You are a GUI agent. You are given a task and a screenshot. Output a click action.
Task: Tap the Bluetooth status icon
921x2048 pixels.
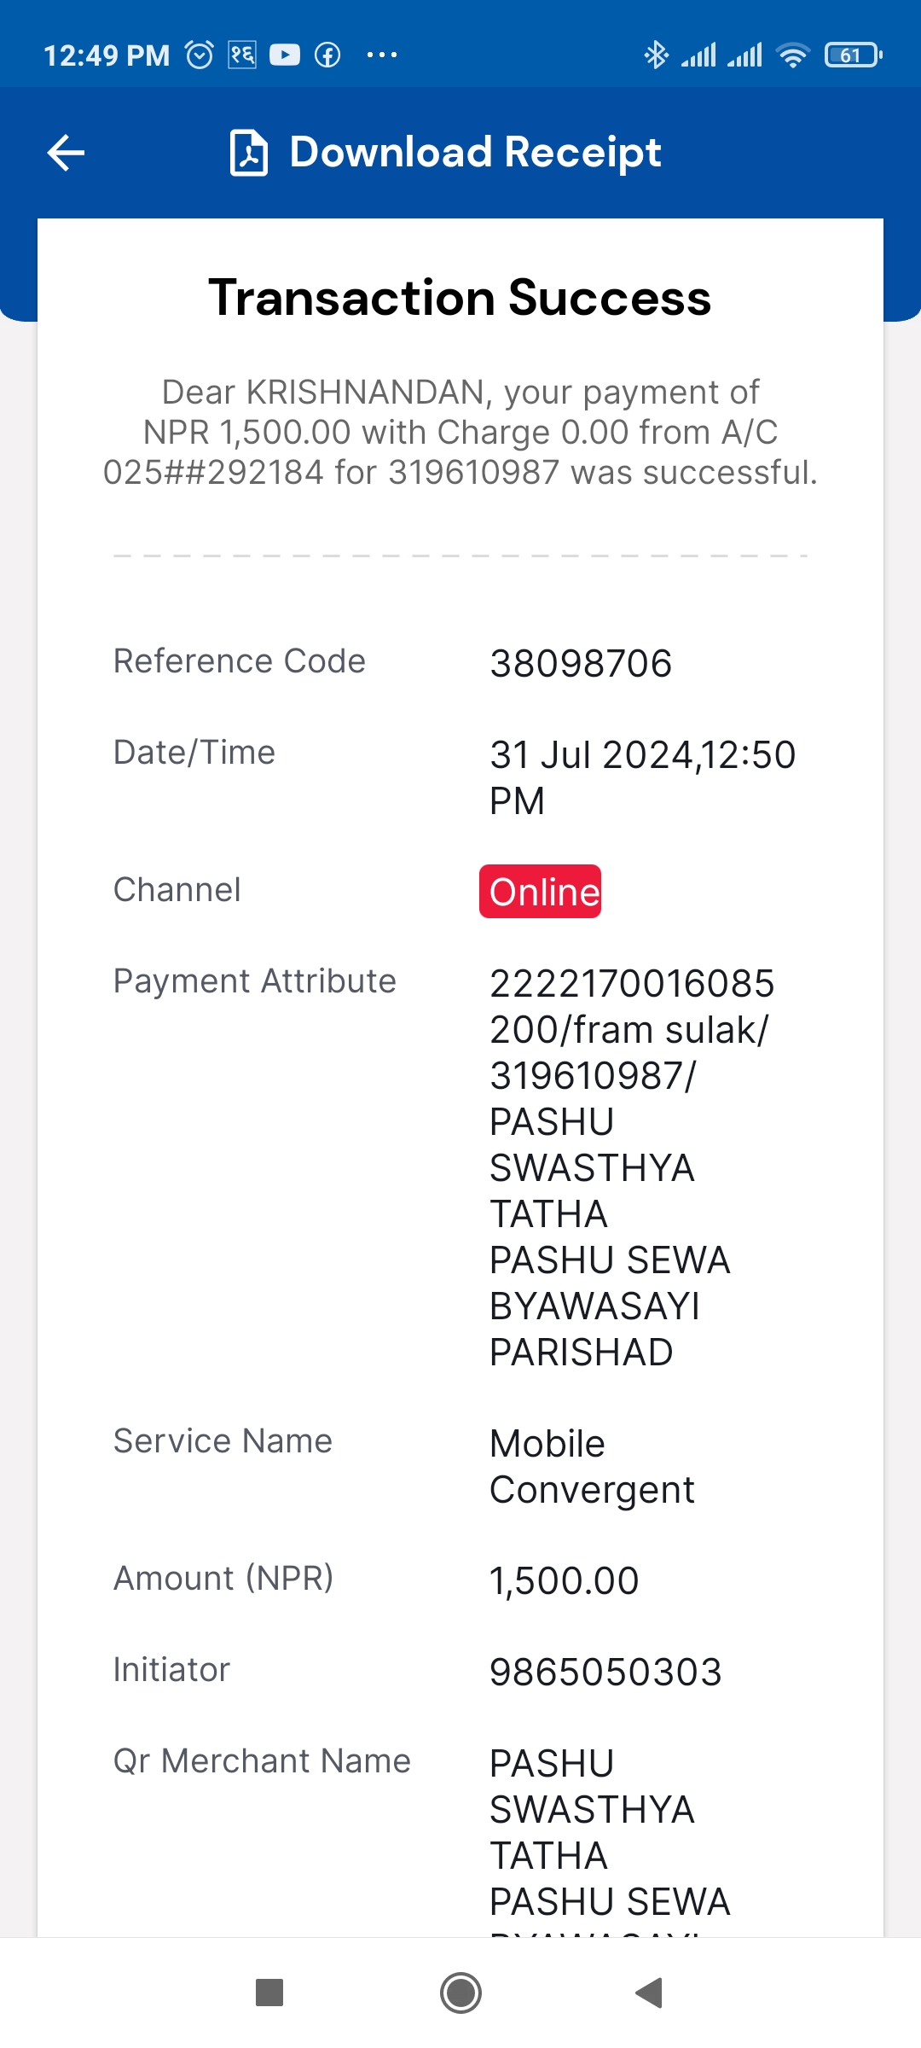coord(656,55)
